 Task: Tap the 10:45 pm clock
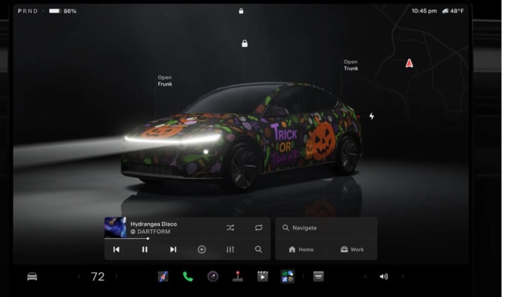[x=424, y=11]
